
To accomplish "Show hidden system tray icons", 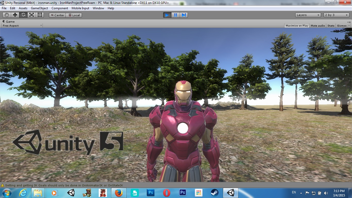I will point(301,193).
